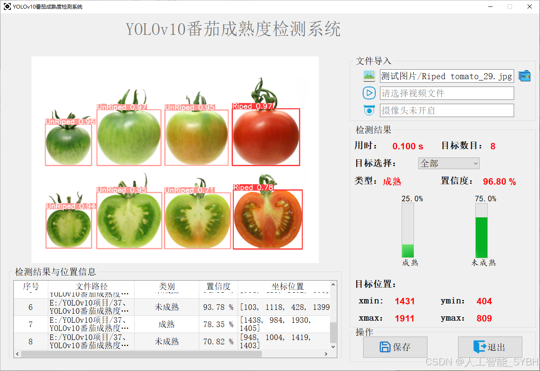Click the 序号 column header
The width and height of the screenshot is (540, 371).
pyautogui.click(x=31, y=286)
